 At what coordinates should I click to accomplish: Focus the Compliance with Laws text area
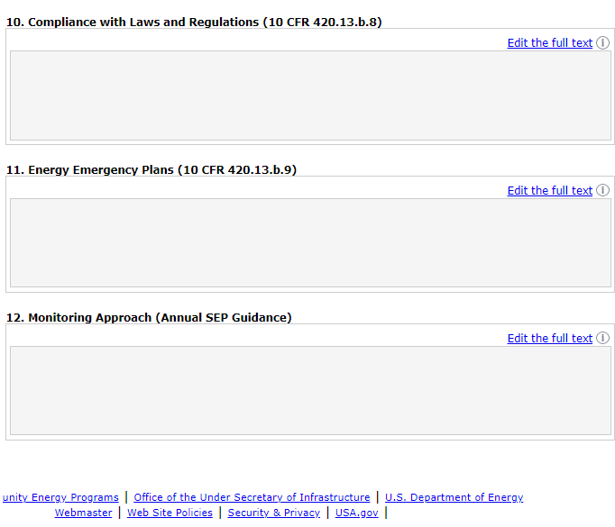click(310, 95)
